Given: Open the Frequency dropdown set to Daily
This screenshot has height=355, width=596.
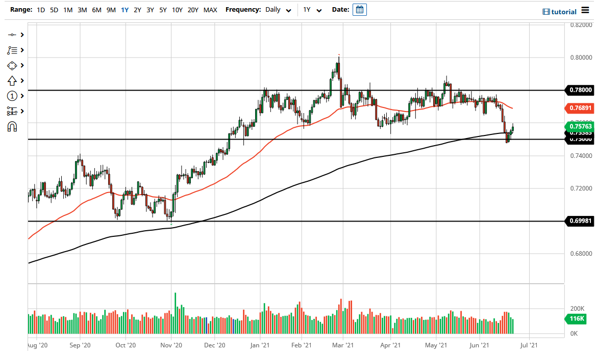Looking at the screenshot, I should pos(278,10).
